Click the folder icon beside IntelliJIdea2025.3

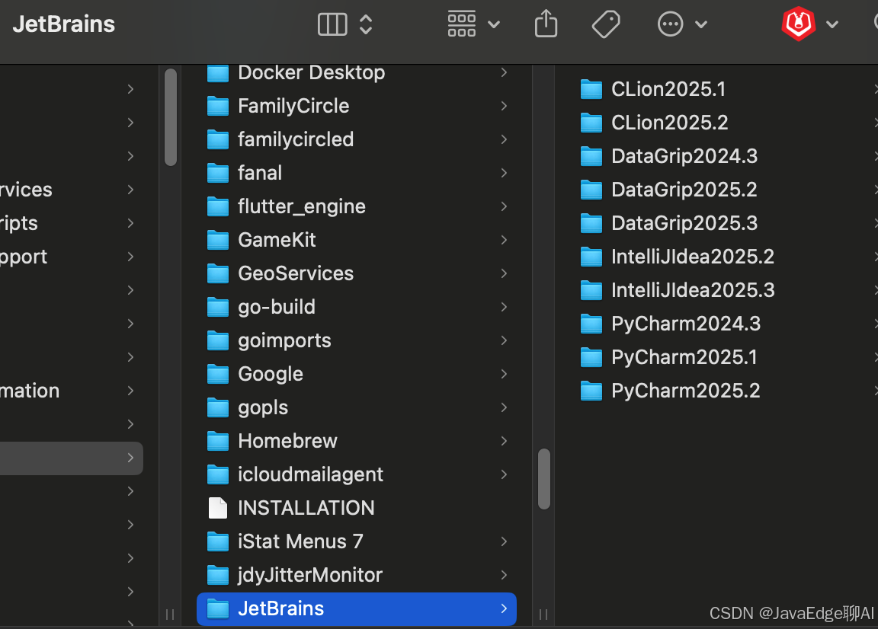591,290
